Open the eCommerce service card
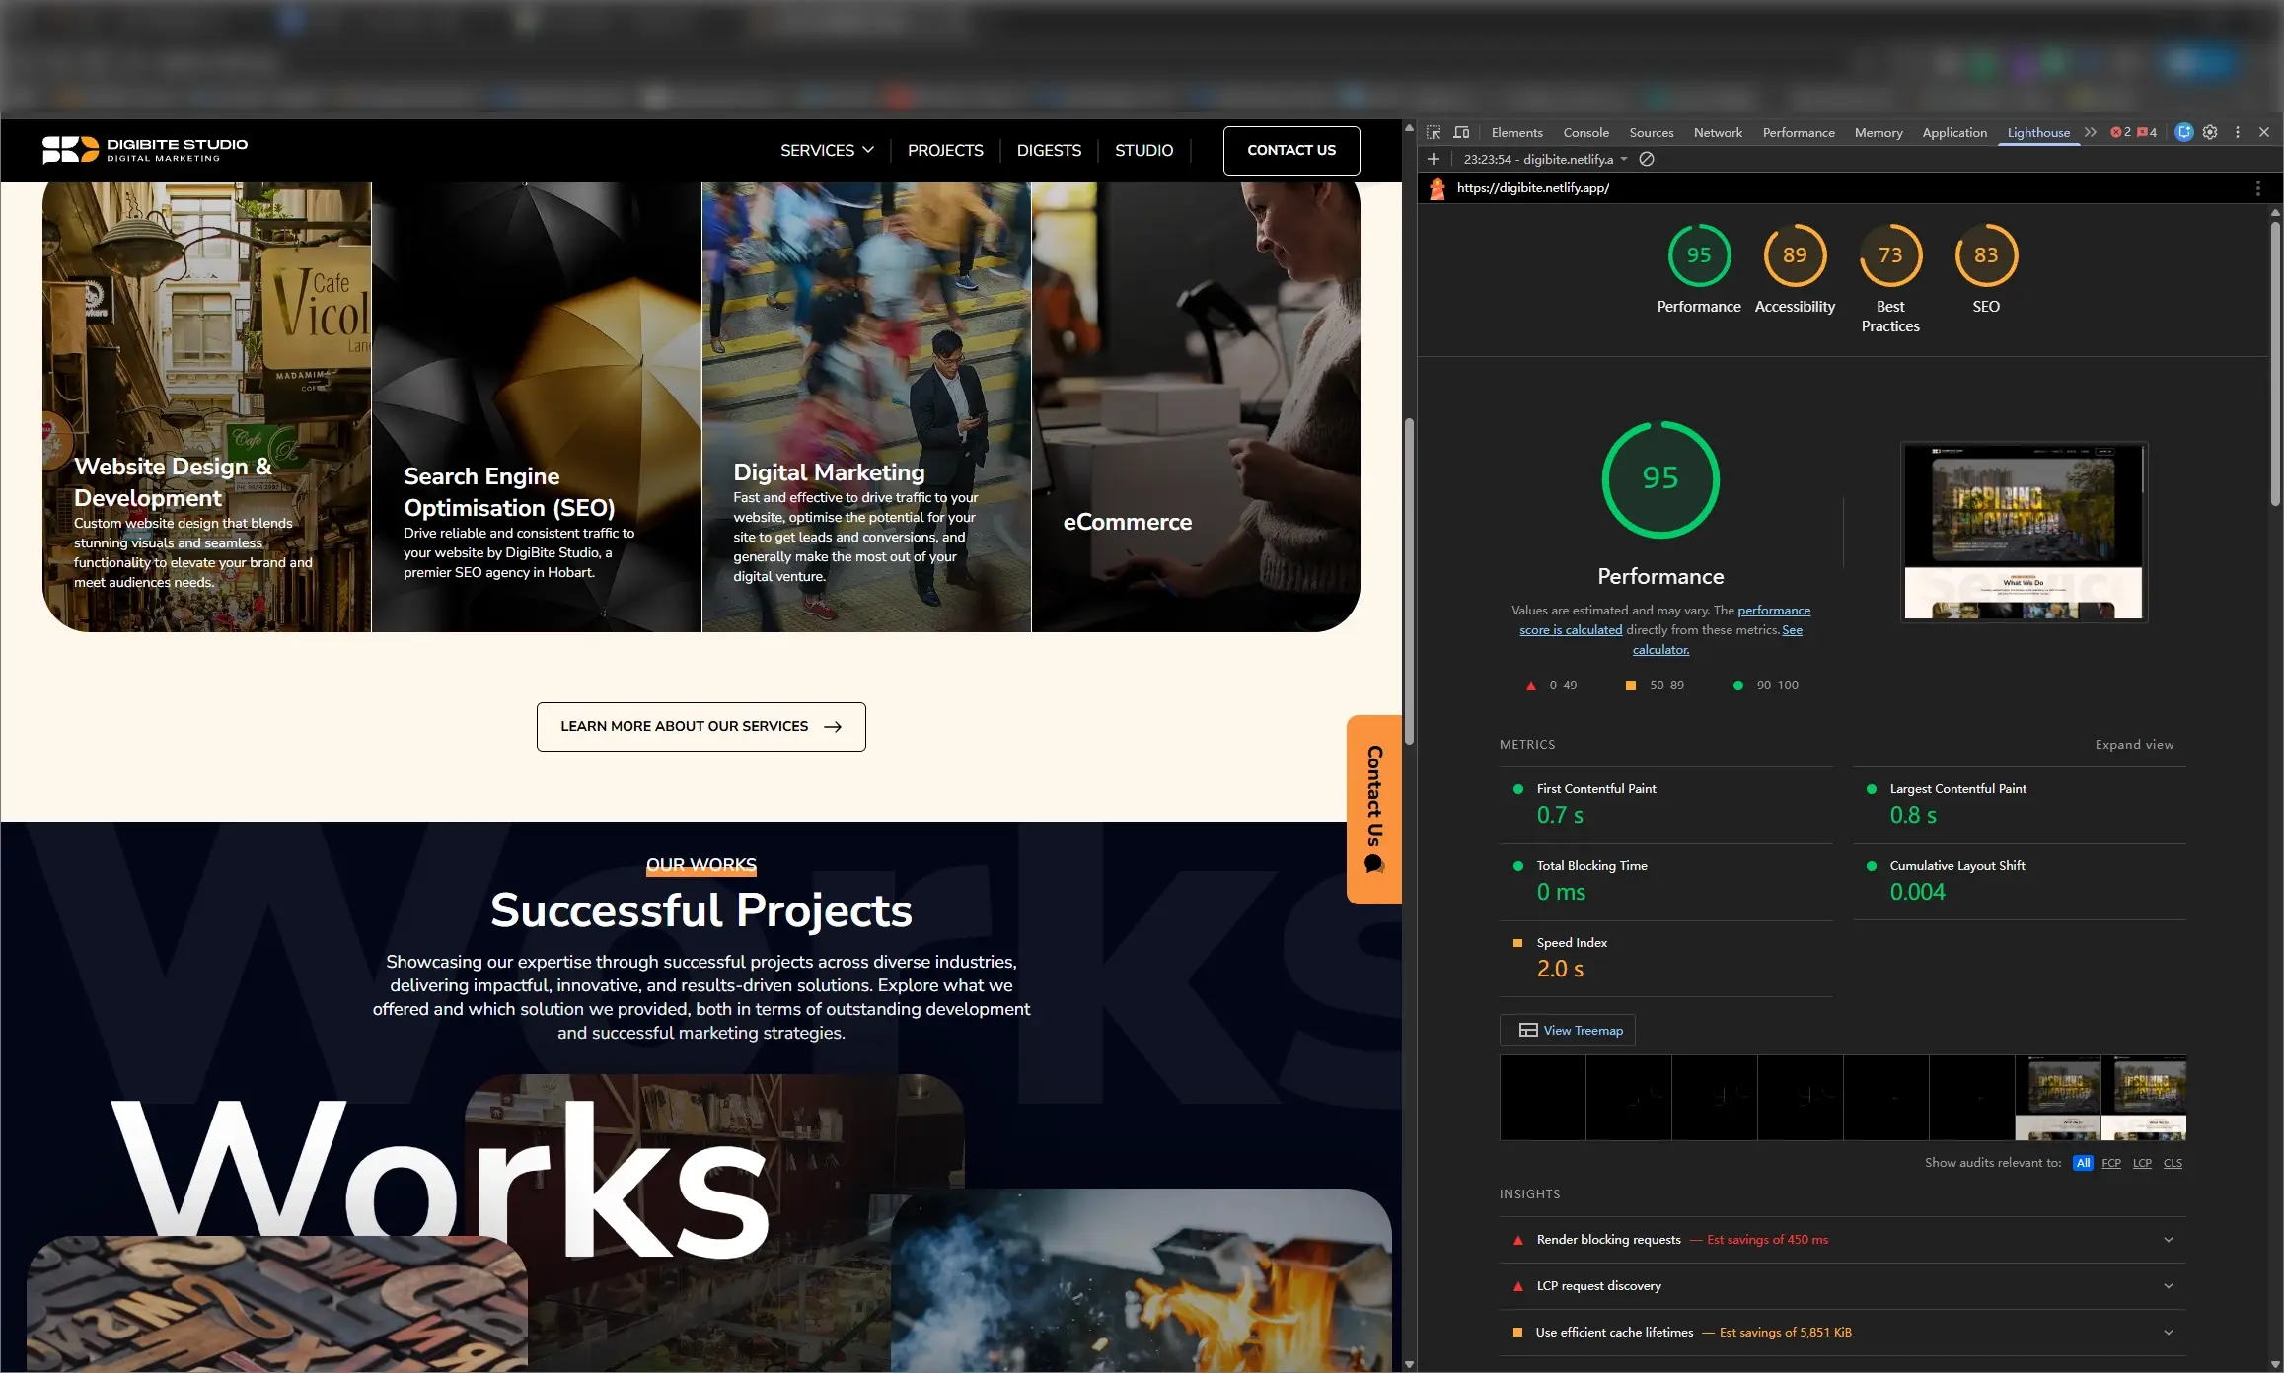Image resolution: width=2284 pixels, height=1373 pixels. click(1196, 406)
